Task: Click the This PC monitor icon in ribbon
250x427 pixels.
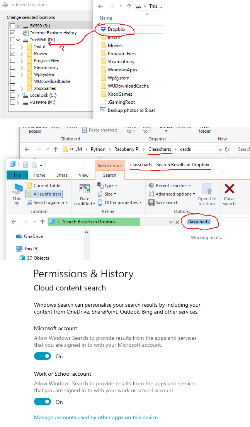Action: click(18, 189)
